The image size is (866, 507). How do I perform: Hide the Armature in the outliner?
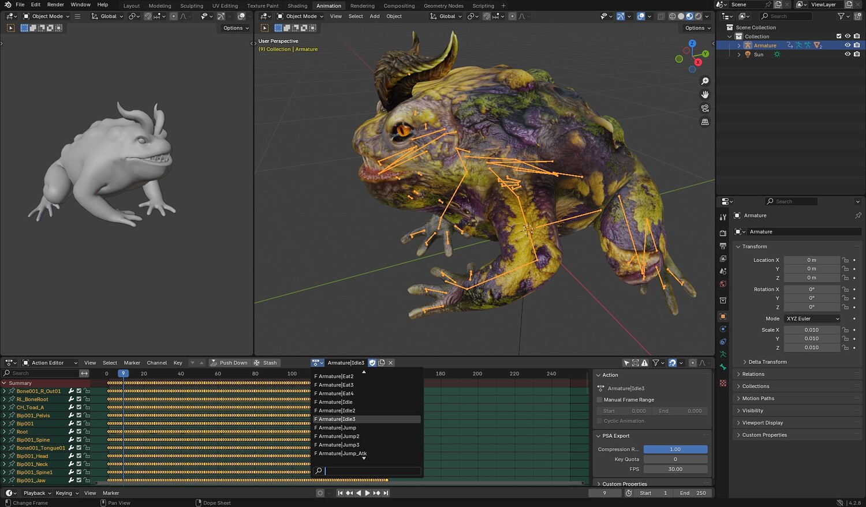coord(848,45)
